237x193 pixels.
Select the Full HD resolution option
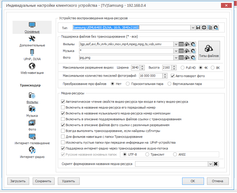183,67
